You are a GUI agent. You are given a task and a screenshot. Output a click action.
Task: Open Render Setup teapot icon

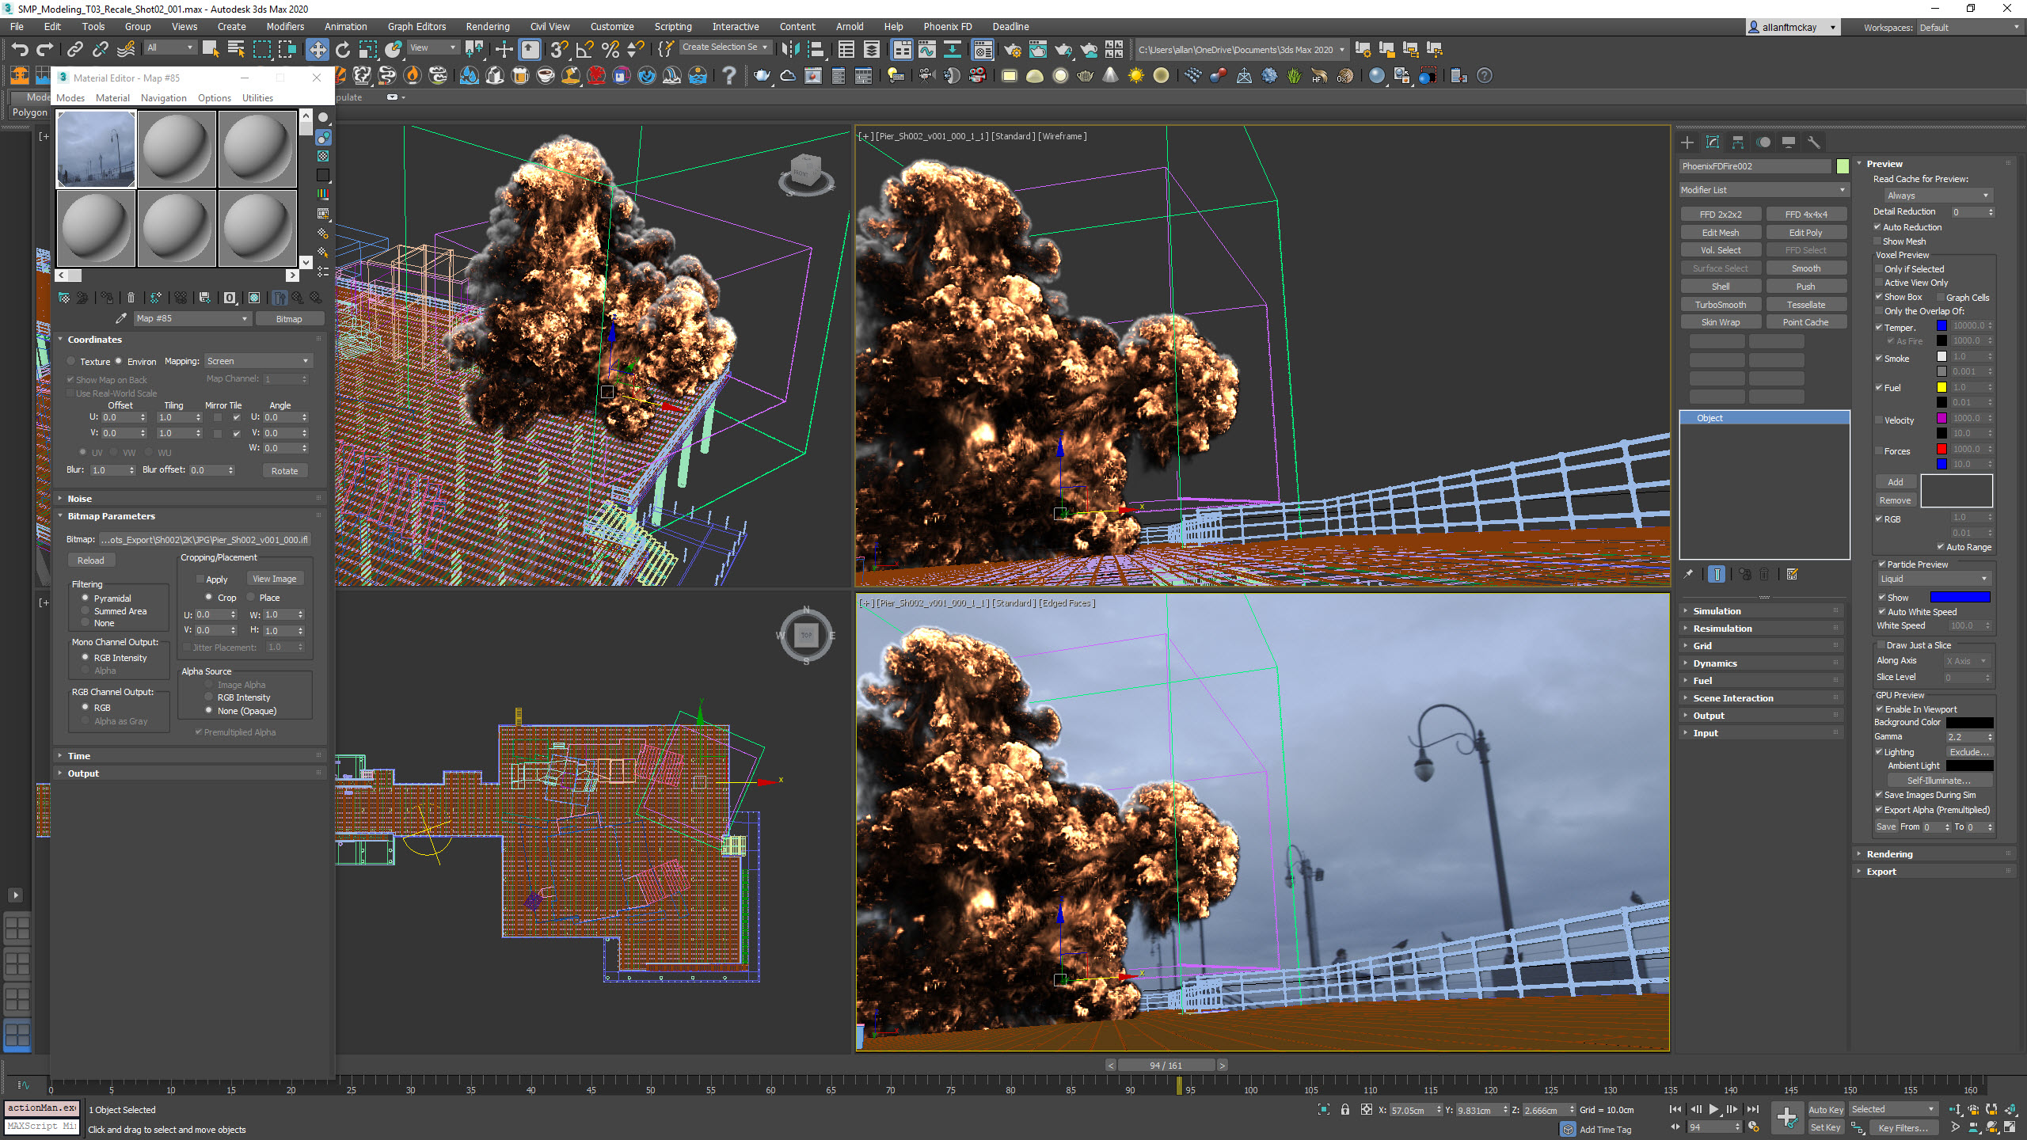click(x=1012, y=50)
